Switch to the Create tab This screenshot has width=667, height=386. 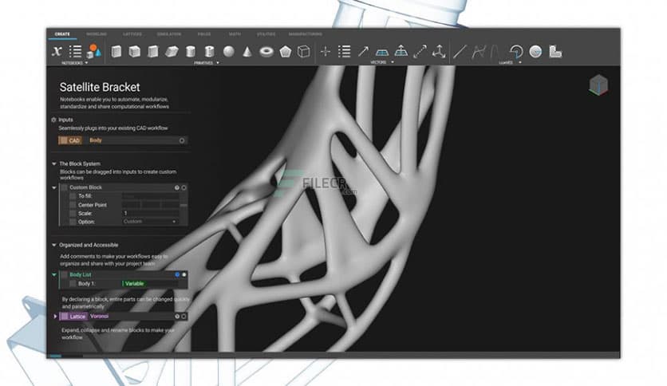coord(62,34)
